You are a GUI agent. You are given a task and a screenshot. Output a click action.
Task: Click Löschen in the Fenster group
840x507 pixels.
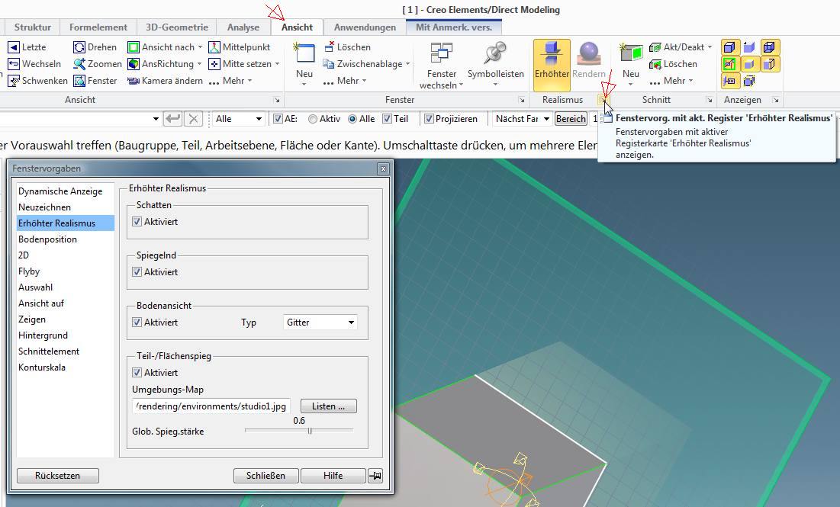pos(347,47)
